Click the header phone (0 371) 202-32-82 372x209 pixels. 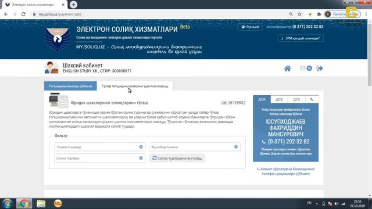(307, 27)
